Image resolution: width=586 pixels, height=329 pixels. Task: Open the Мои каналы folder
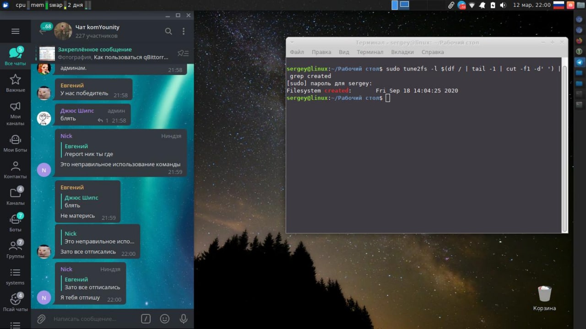(15, 113)
